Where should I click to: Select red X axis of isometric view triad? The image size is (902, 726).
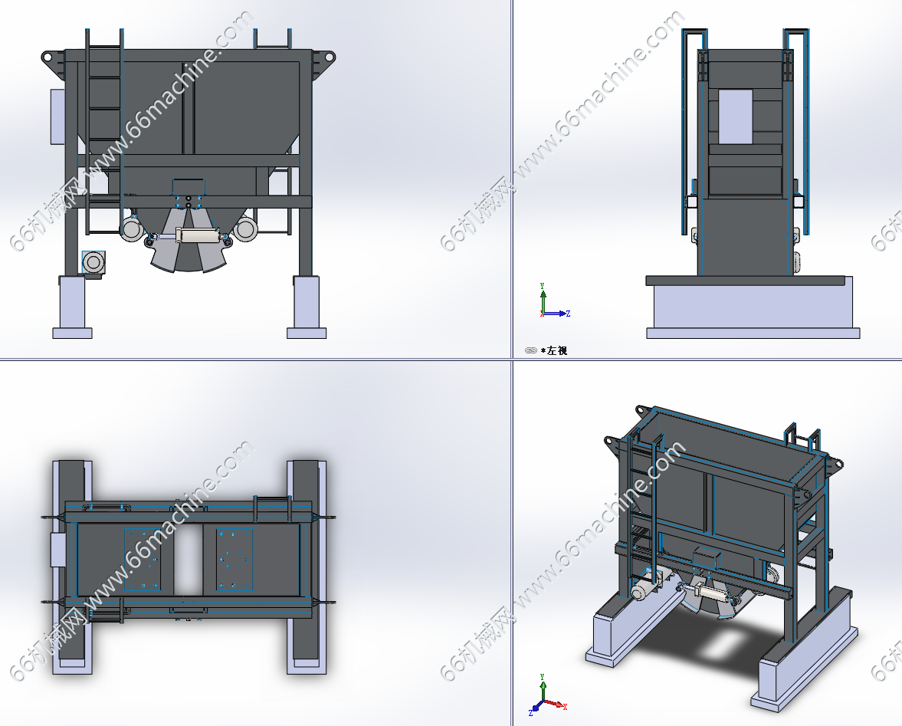[562, 705]
